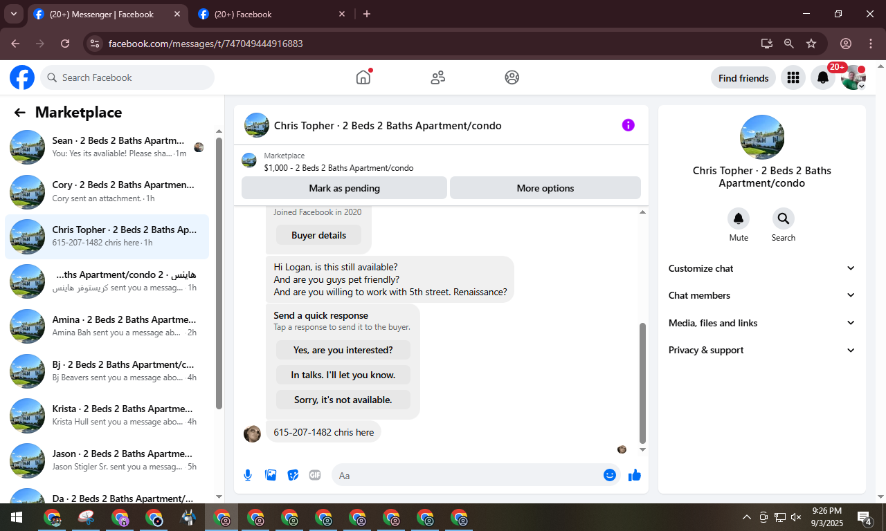Click the install app icon in the address bar
Screen dimensions: 886x531
(766, 44)
